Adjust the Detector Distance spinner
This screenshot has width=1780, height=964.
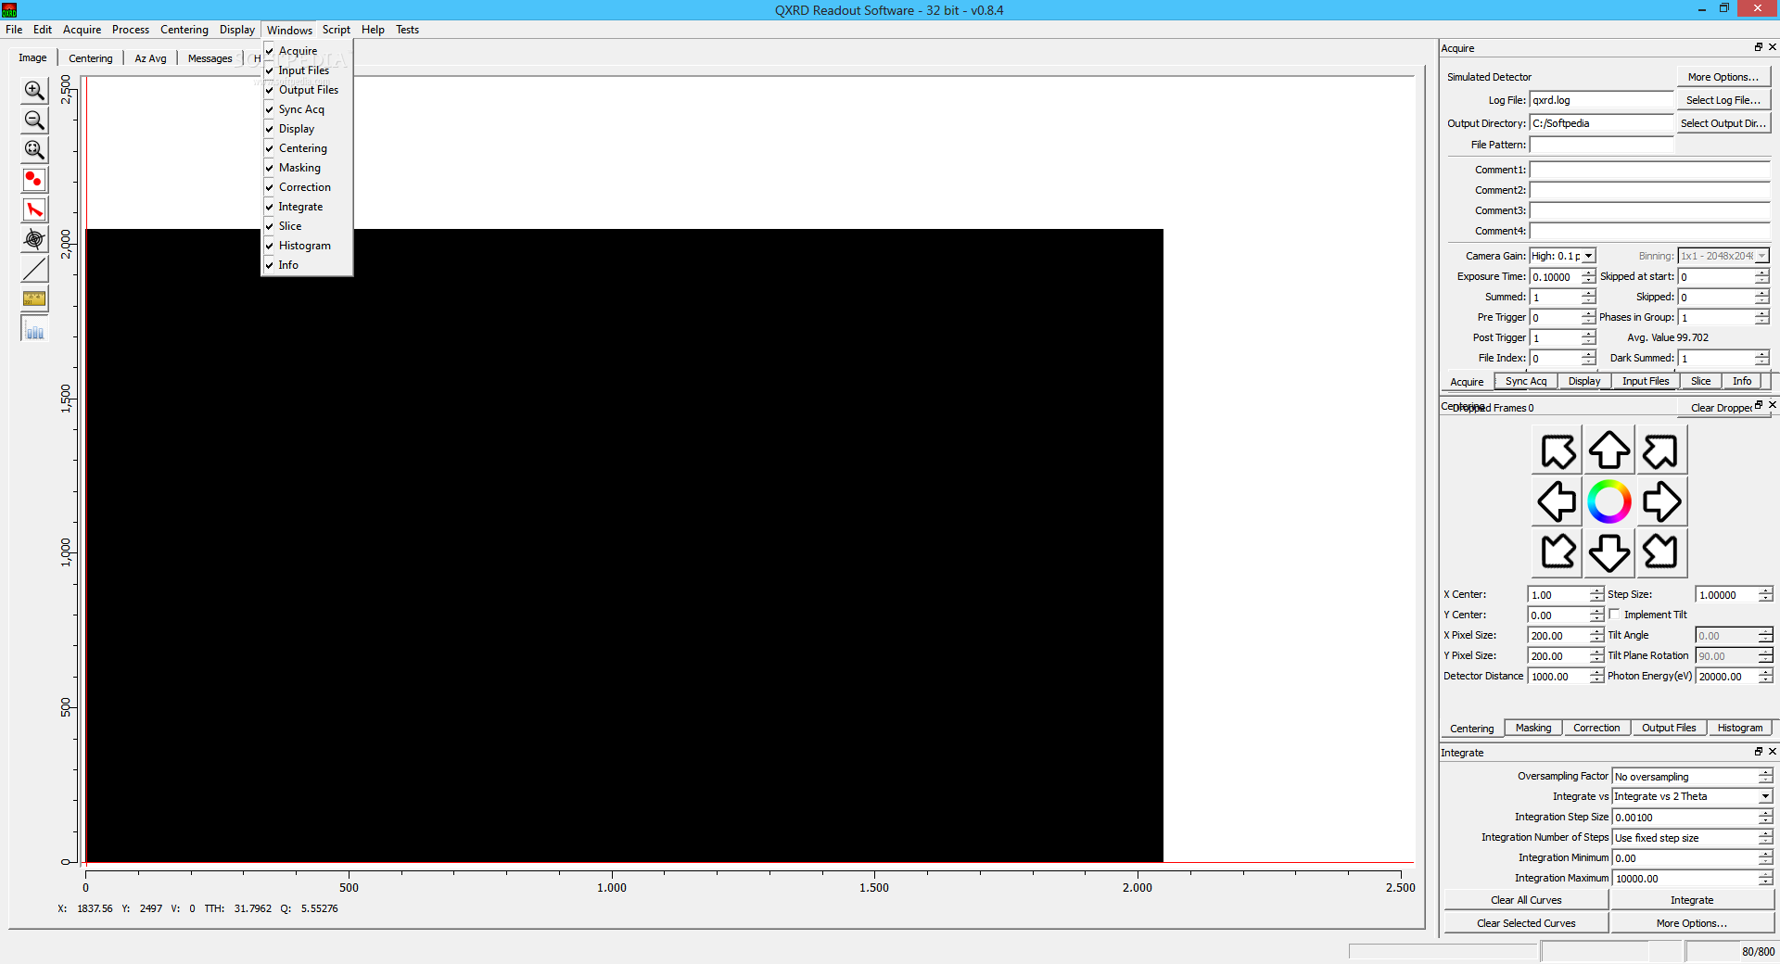point(1596,677)
